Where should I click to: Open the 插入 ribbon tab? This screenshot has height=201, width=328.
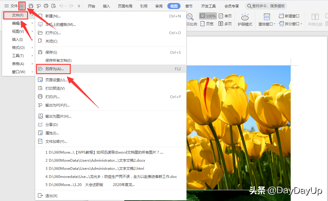click(x=106, y=6)
